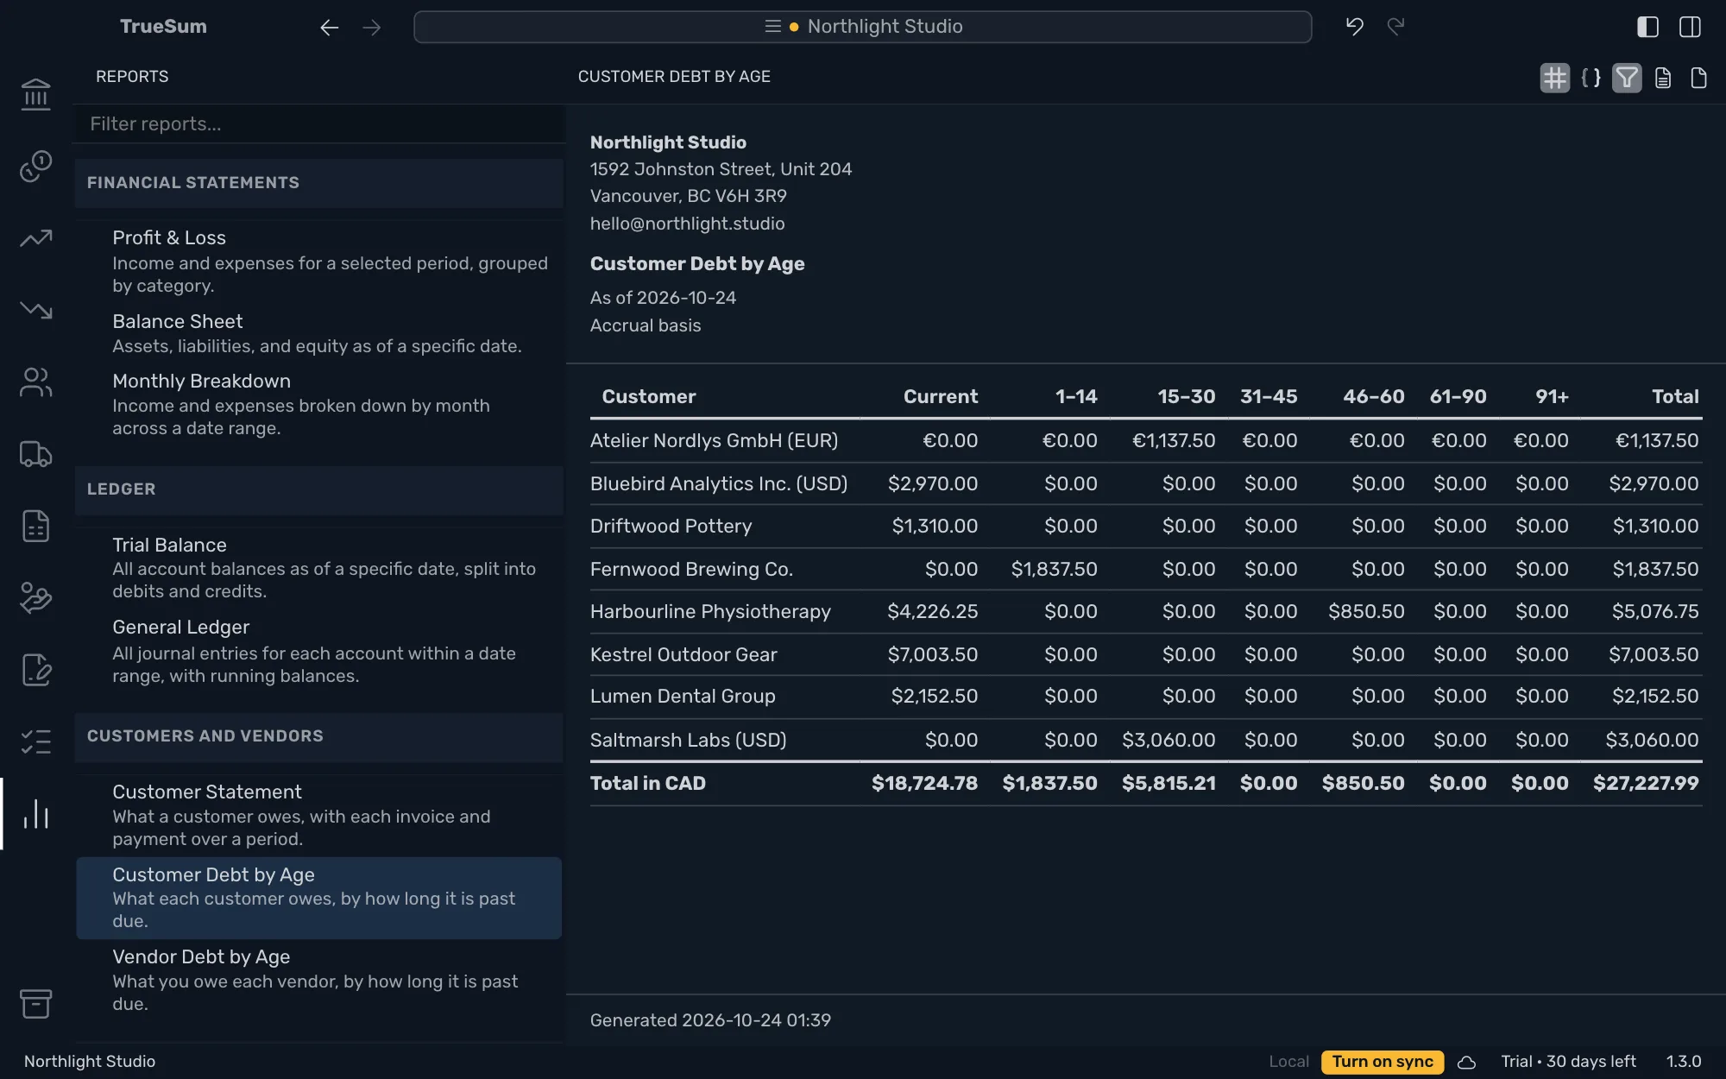Open the contacts people sidebar icon
This screenshot has height=1079, width=1726.
(35, 382)
